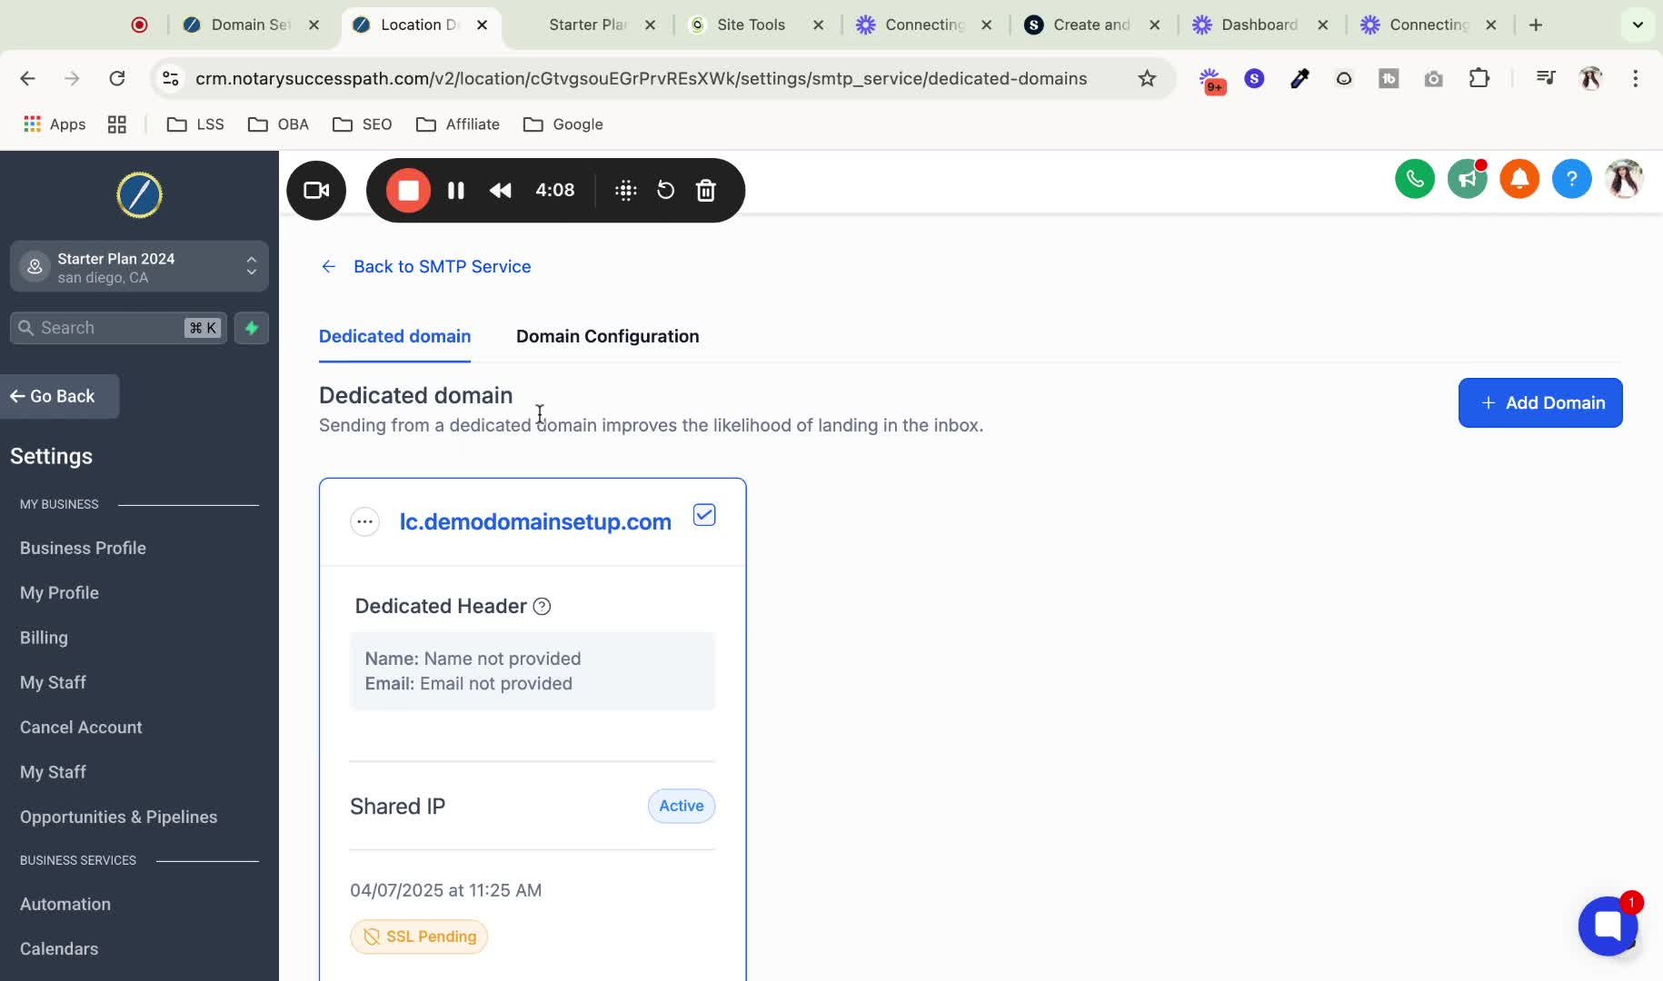Close the Starter Plan browser tab
This screenshot has height=981, width=1663.
[x=650, y=25]
